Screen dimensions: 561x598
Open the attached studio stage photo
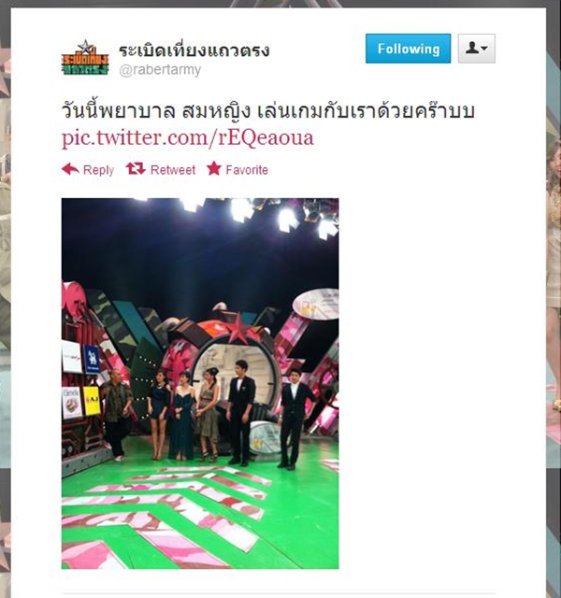point(200,383)
